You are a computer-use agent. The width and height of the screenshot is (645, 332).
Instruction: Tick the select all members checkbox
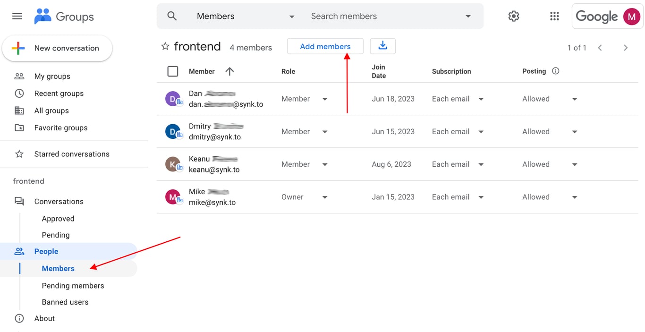(173, 71)
